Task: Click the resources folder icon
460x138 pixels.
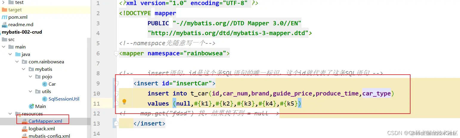Action: [x=18, y=115]
